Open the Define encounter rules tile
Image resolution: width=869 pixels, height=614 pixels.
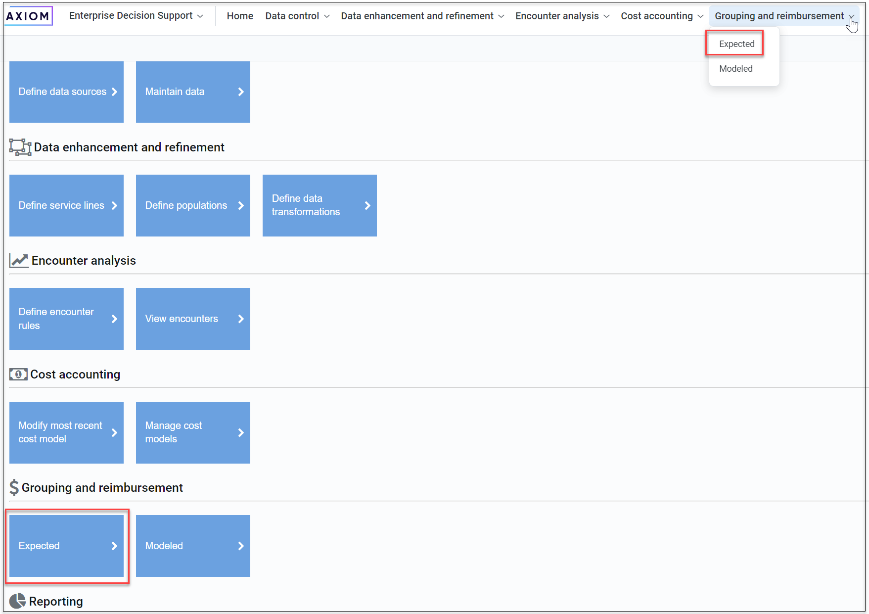point(66,319)
